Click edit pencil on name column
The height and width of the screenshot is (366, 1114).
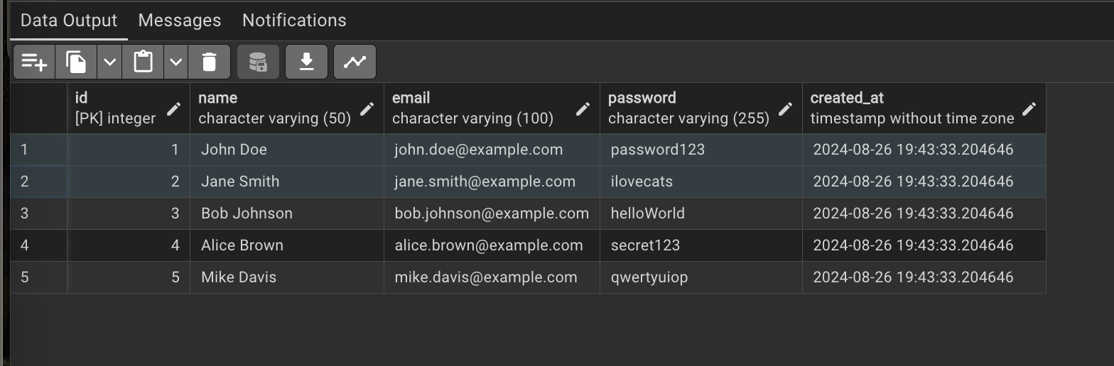367,109
